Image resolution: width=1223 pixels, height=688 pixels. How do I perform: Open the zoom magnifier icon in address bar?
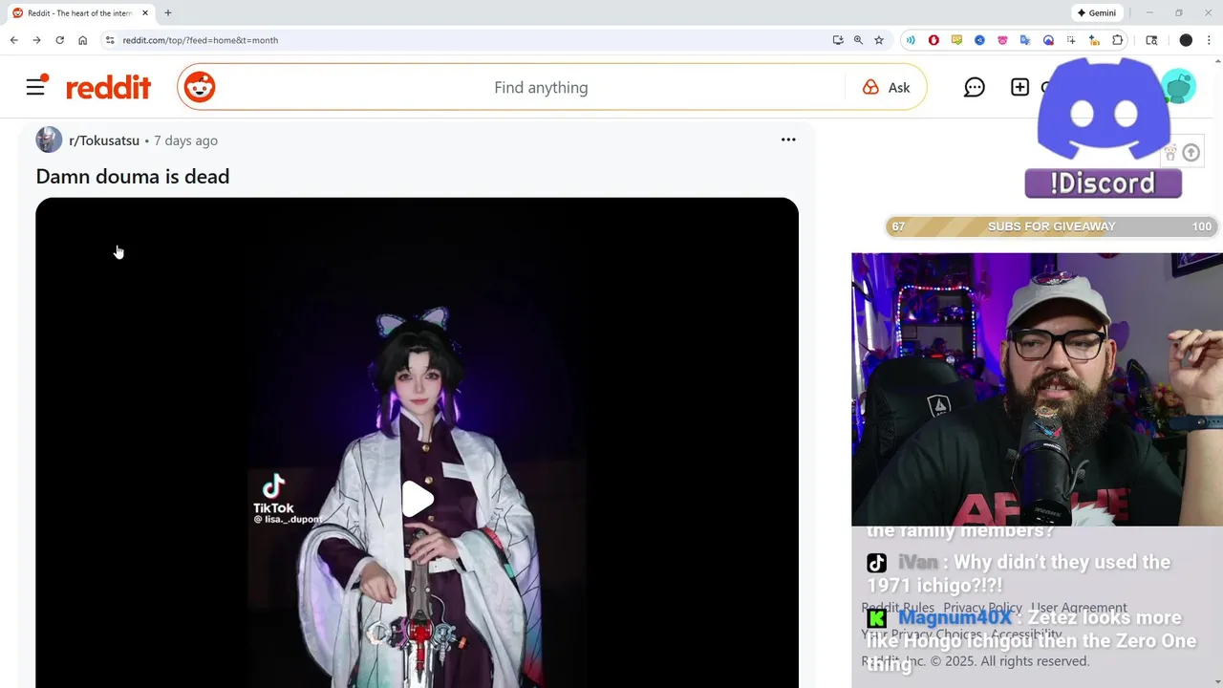tap(858, 40)
